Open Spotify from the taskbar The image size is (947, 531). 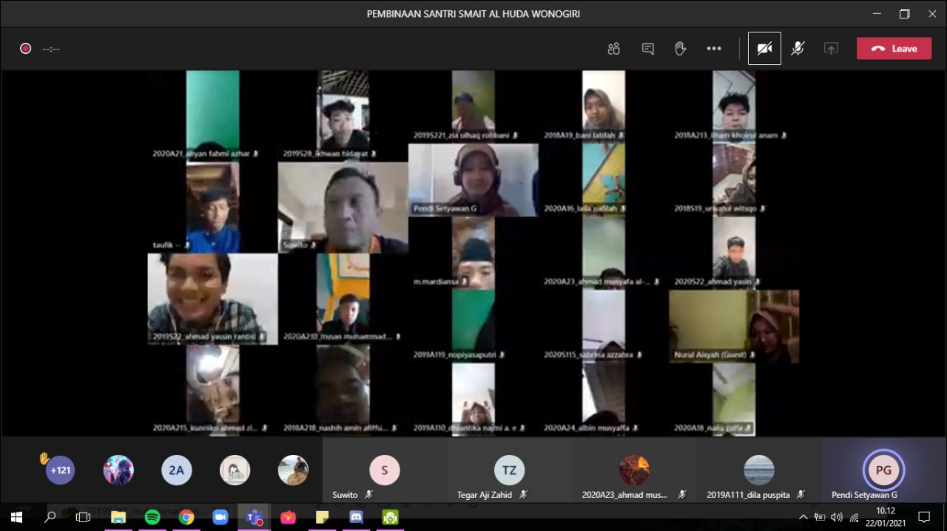click(x=152, y=517)
